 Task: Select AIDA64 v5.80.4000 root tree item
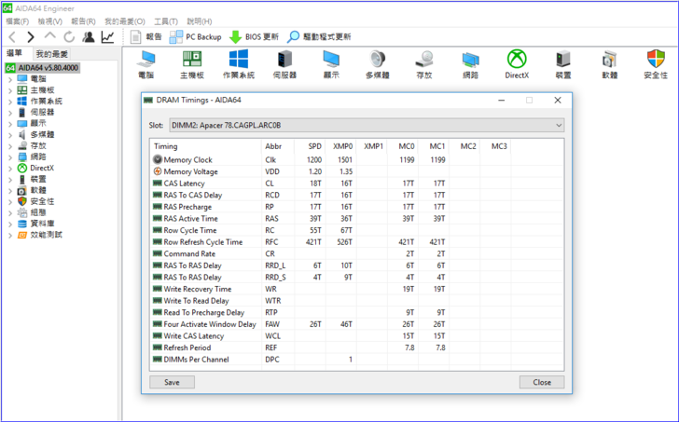tap(48, 68)
